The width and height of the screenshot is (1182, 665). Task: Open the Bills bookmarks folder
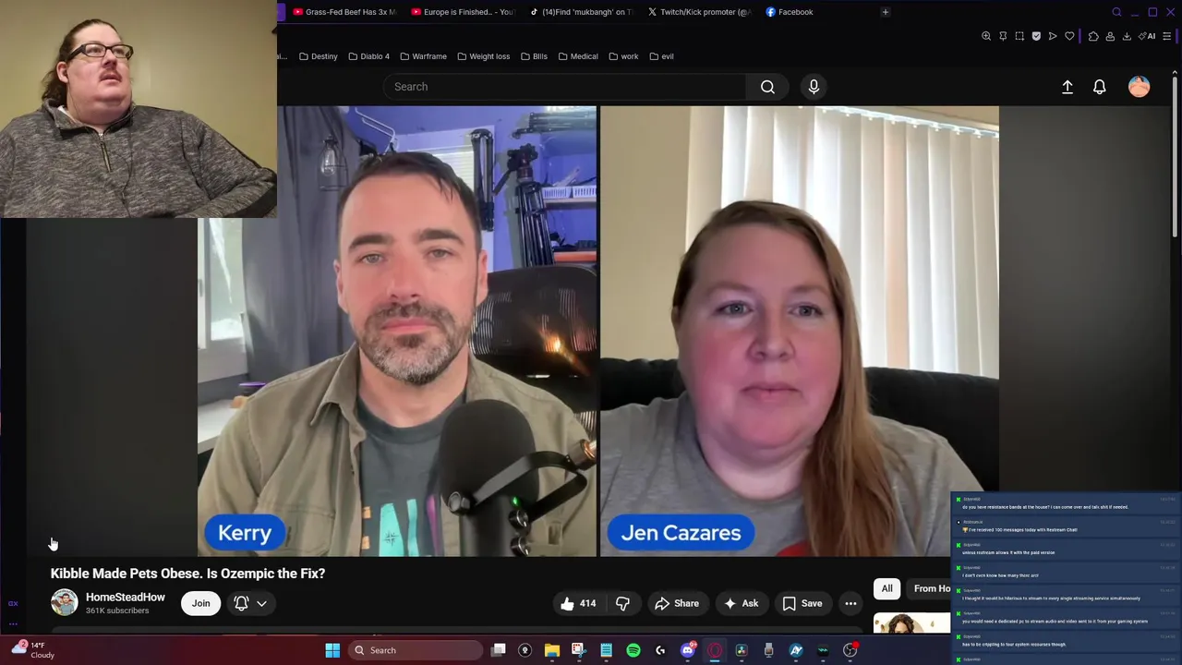(534, 56)
